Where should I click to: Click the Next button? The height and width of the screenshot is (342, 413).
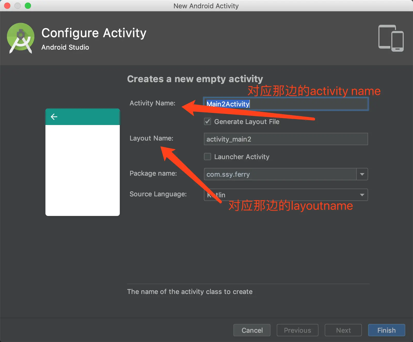343,330
